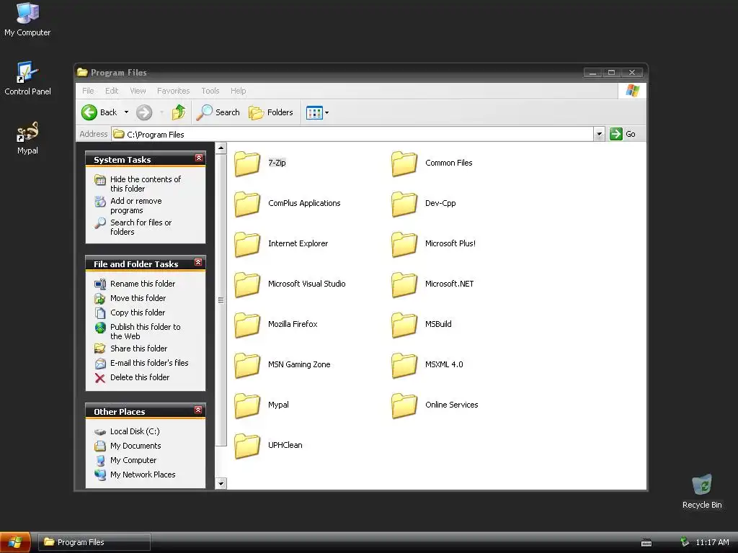Screen dimensions: 738x553
Task: Click the on-screen keyboard tray icon
Action: [x=646, y=543]
